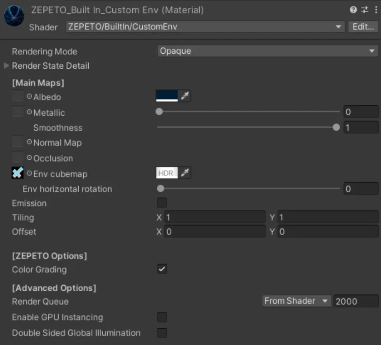Open the Rendering Mode dropdown

[268, 51]
